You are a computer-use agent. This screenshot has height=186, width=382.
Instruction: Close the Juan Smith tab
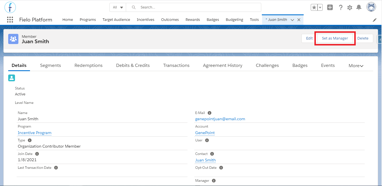[299, 20]
